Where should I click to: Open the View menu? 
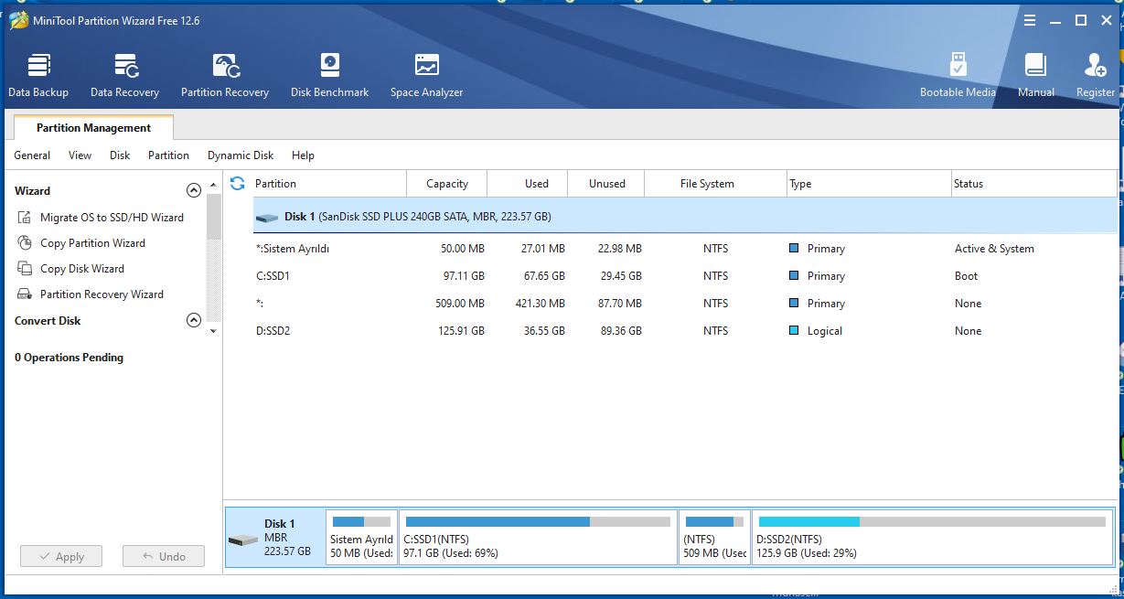[80, 155]
